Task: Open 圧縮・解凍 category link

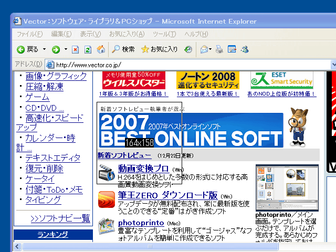Action: [44, 87]
